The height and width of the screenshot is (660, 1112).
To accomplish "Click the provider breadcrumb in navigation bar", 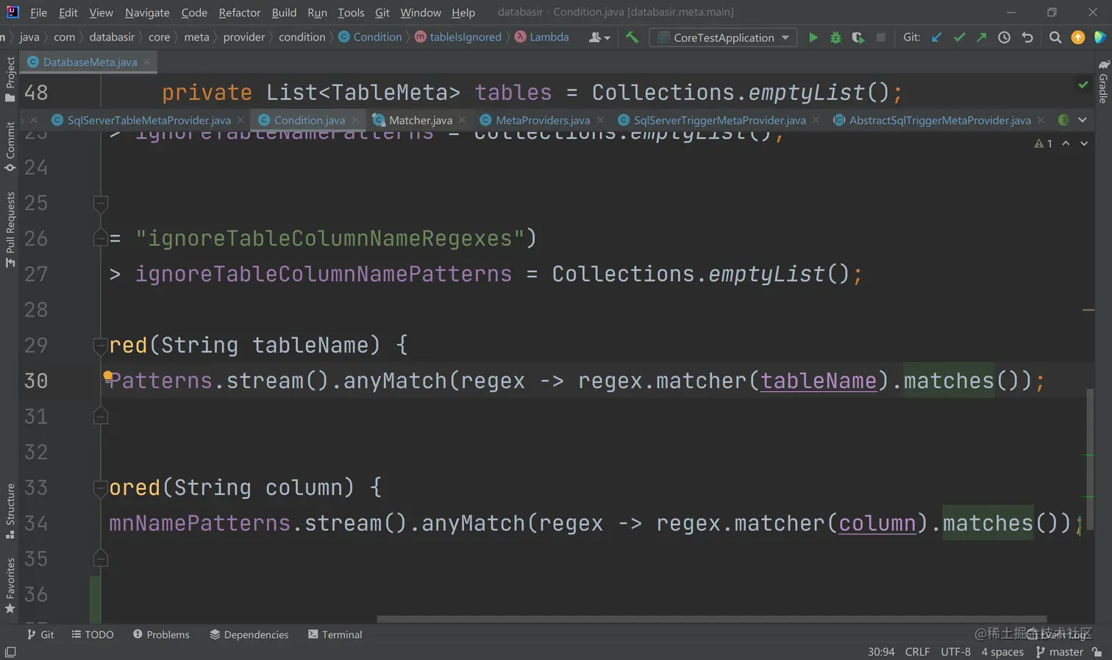I will tap(244, 37).
